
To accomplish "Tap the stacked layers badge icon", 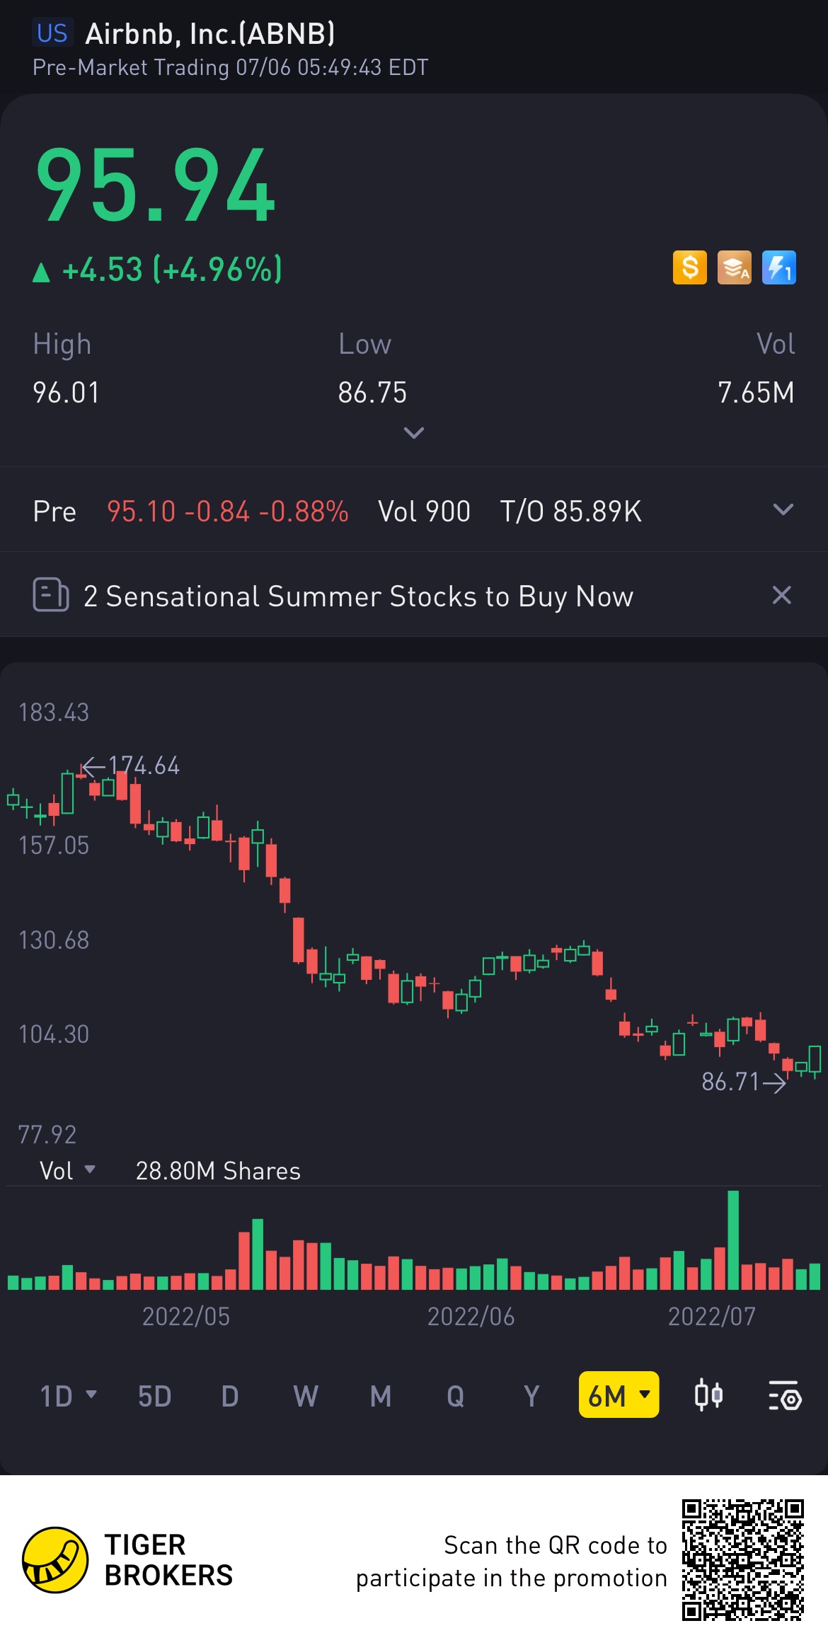I will coord(734,268).
